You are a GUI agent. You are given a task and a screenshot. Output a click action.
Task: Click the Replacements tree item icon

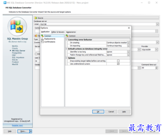click(42, 39)
